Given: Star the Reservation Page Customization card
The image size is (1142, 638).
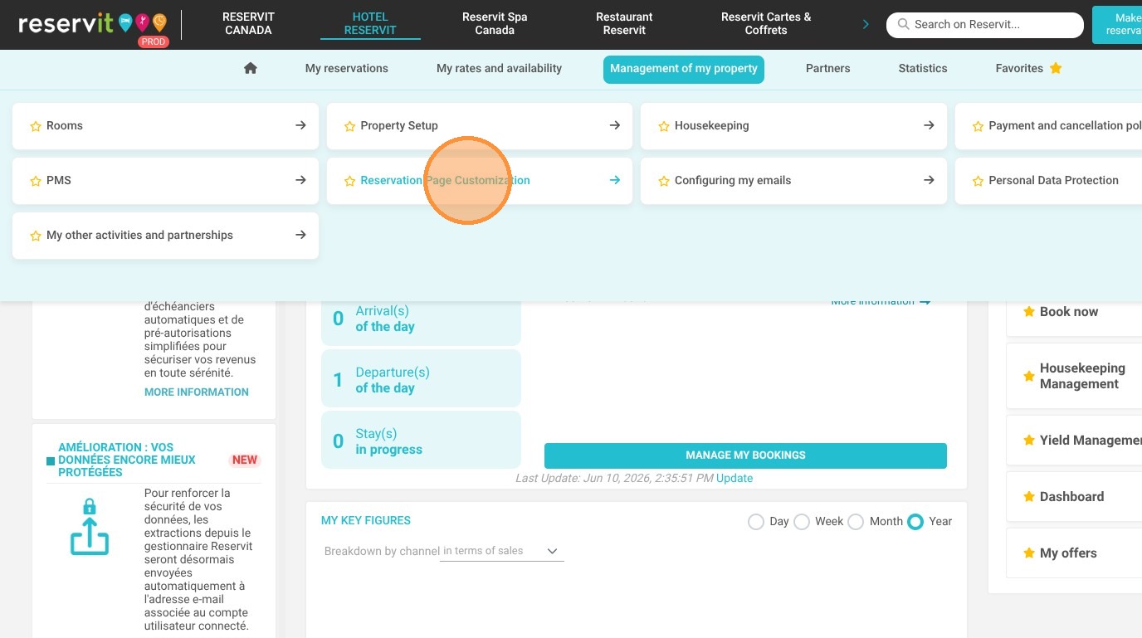Looking at the screenshot, I should click(x=349, y=181).
